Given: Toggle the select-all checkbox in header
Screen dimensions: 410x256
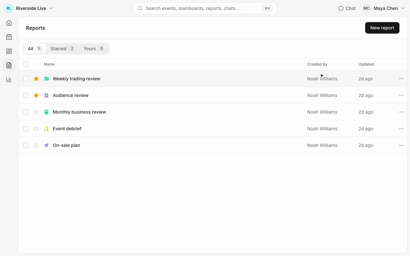Looking at the screenshot, I should [26, 64].
